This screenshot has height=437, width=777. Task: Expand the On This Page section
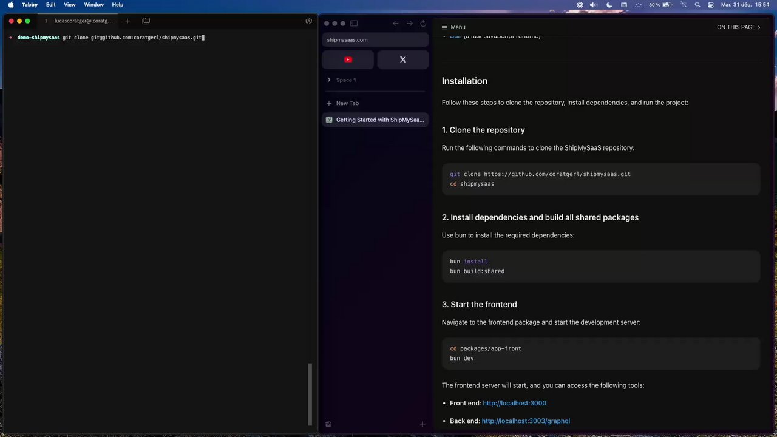click(x=738, y=27)
